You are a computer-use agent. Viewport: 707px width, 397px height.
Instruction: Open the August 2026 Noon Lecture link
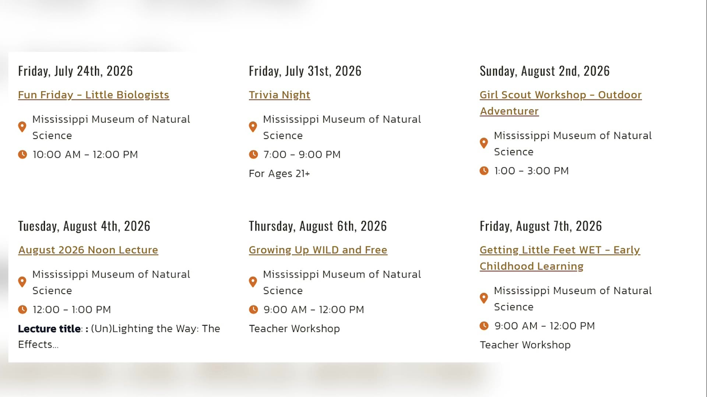pos(88,250)
